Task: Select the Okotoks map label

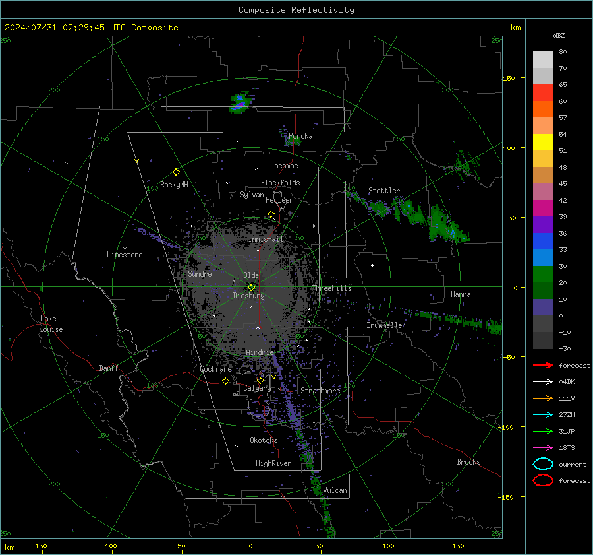Action: [264, 440]
